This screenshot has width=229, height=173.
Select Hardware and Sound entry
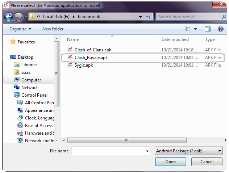pyautogui.click(x=39, y=133)
